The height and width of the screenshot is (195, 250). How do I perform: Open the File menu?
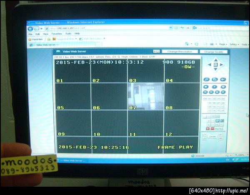pos(30,34)
